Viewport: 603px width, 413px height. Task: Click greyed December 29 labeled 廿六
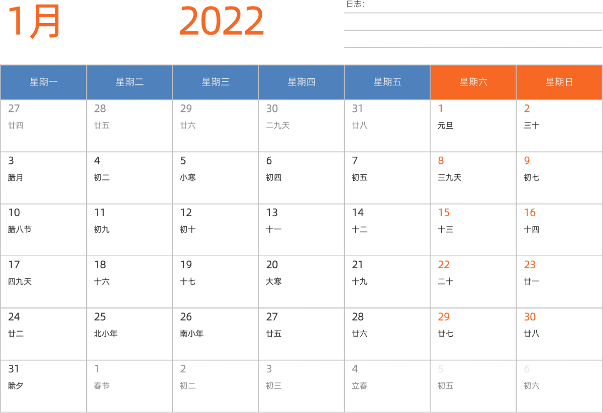point(216,126)
